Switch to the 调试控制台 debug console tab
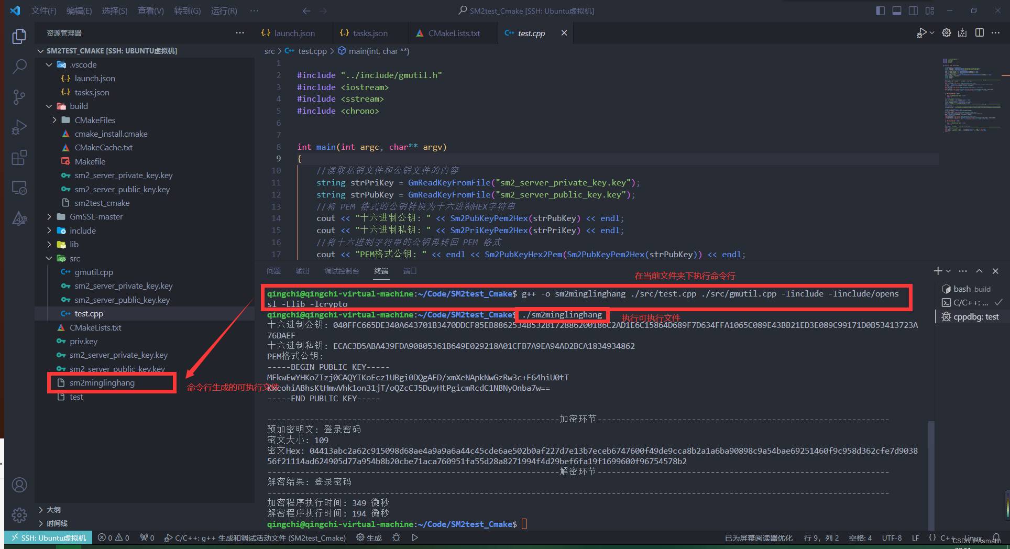 [x=342, y=271]
